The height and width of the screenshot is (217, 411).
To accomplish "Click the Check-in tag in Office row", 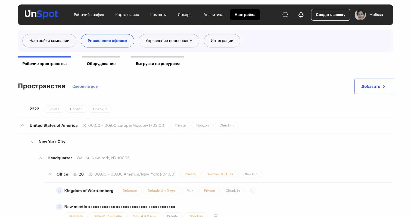I will [x=250, y=174].
